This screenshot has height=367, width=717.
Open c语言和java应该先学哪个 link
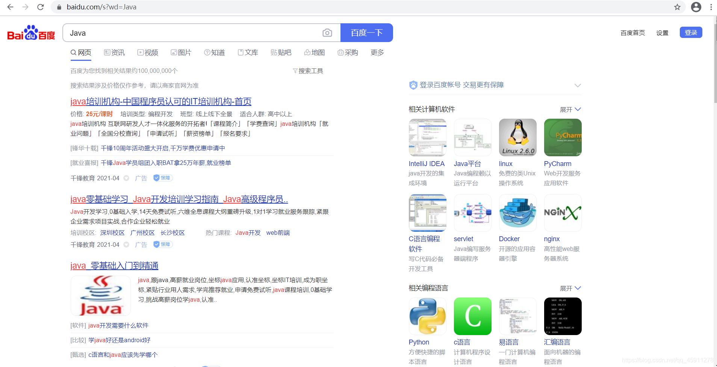[123, 355]
